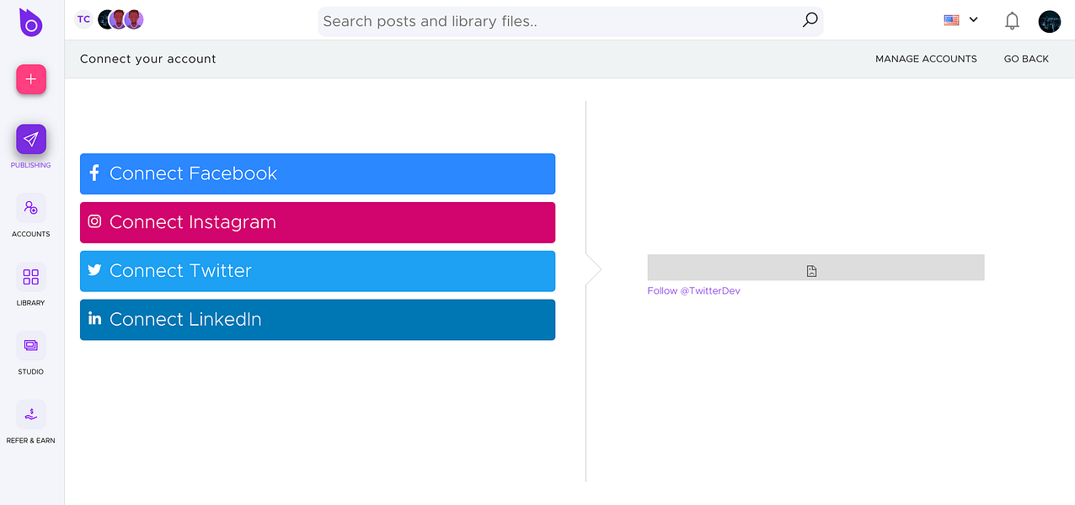Open the Publishing paper plane icon
Screen dimensions: 1075x505
31,139
